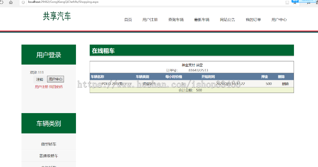Click the 押金 column header

click(x=264, y=76)
